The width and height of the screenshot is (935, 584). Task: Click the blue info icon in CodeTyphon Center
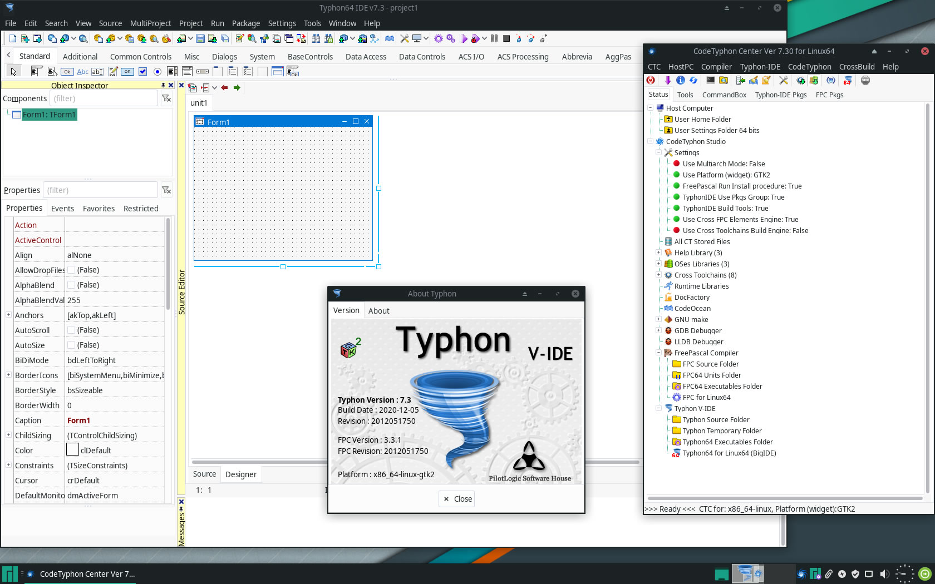(x=680, y=81)
